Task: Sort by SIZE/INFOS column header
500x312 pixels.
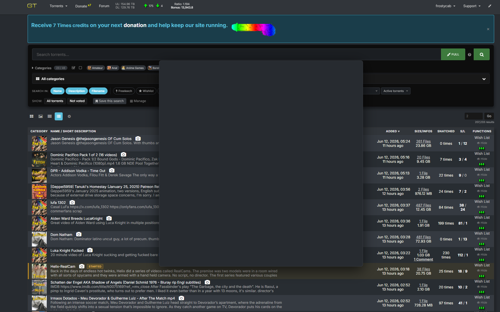Action: coord(423,131)
